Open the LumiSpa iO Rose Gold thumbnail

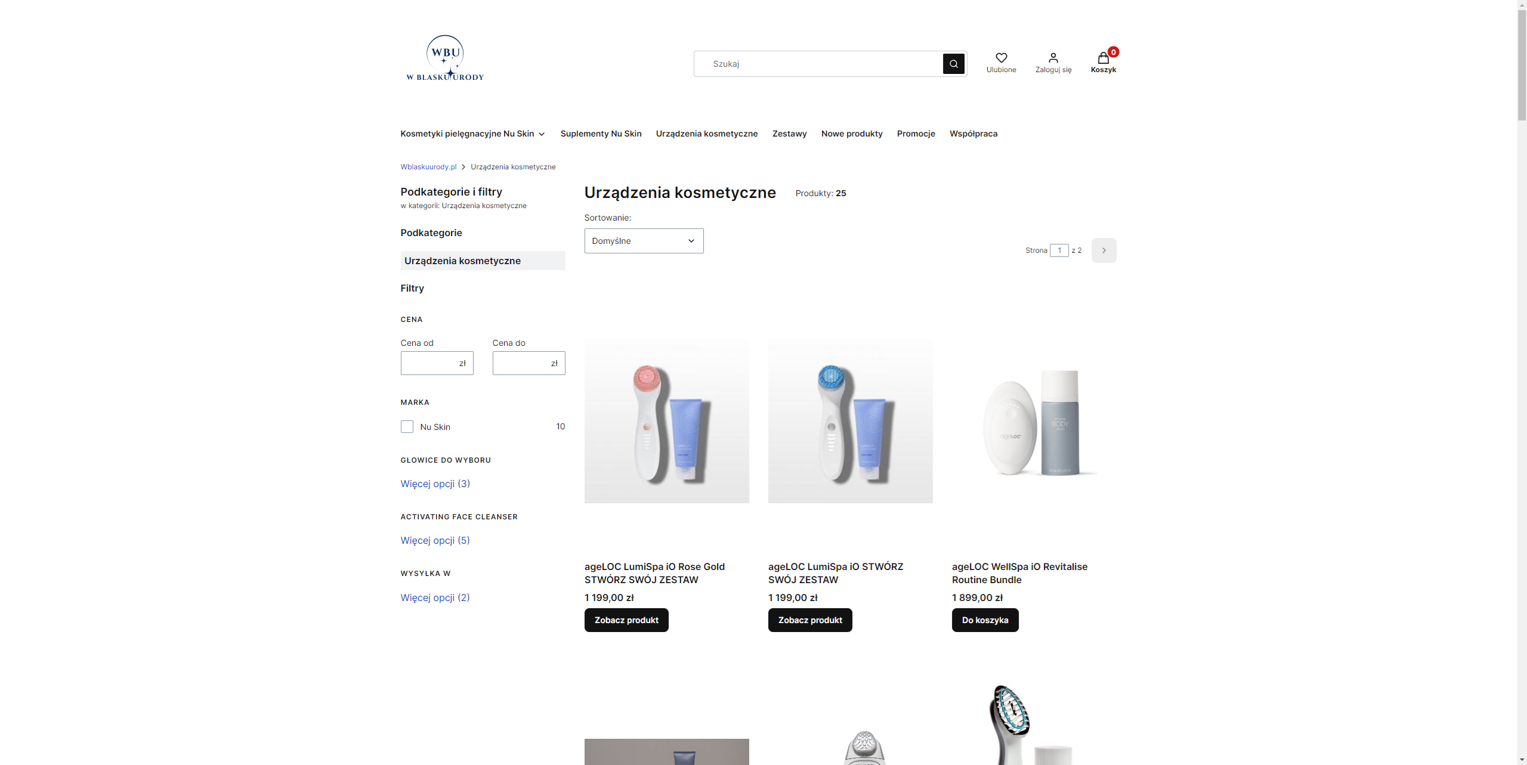coord(666,421)
